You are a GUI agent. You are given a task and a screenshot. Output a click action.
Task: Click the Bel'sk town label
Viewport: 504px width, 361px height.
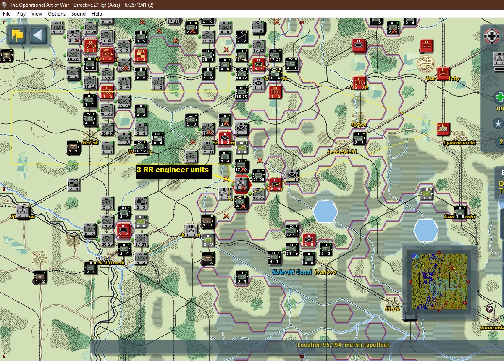coord(90,143)
